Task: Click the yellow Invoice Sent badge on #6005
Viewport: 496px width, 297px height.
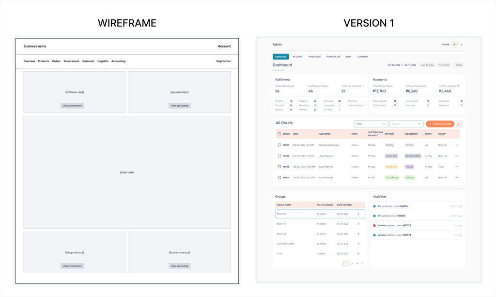Action: pos(391,167)
